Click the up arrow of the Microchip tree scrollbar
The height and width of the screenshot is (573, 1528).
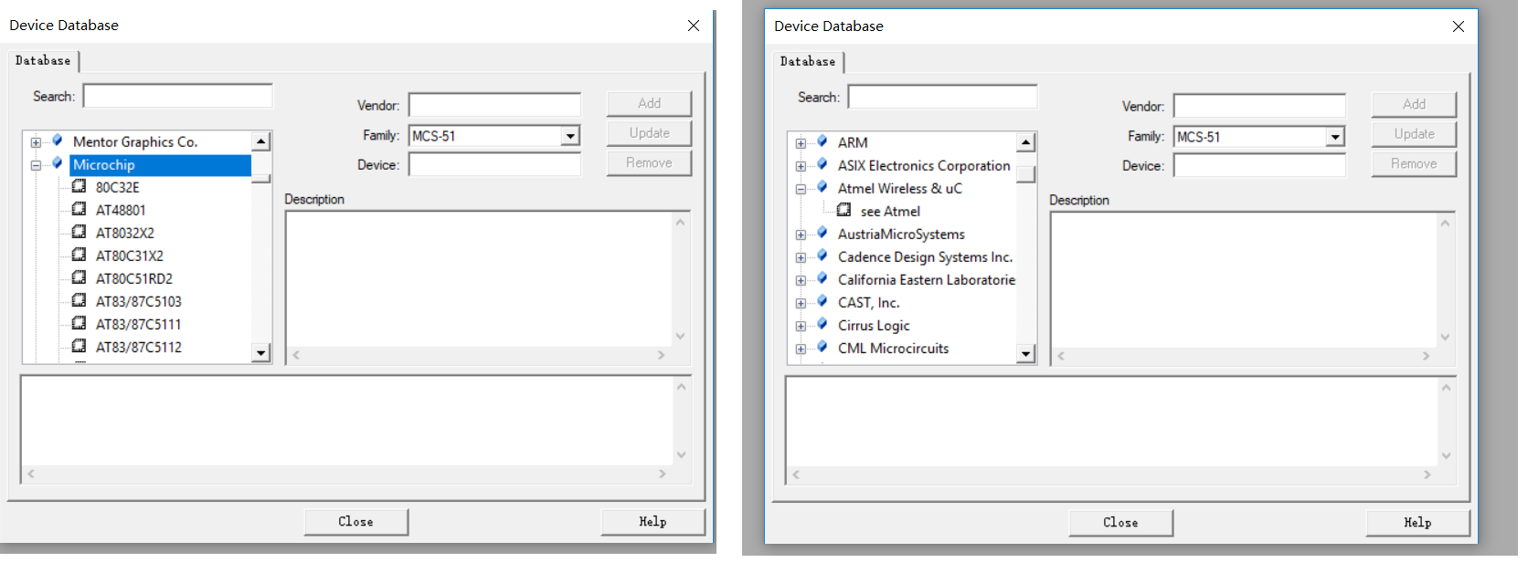pos(261,141)
